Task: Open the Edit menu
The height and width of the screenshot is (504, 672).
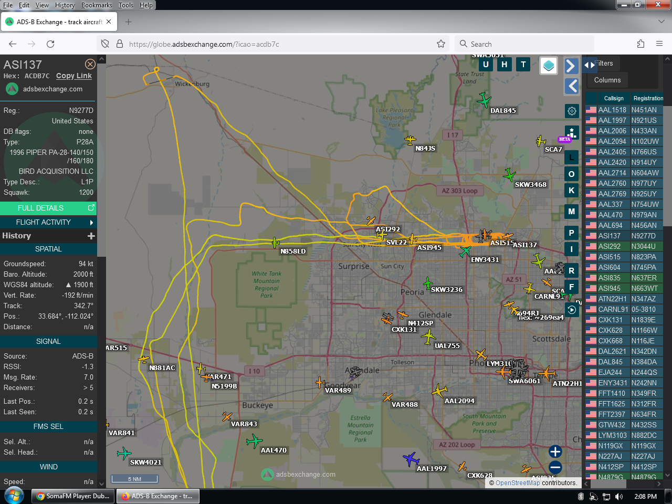Action: (x=24, y=5)
